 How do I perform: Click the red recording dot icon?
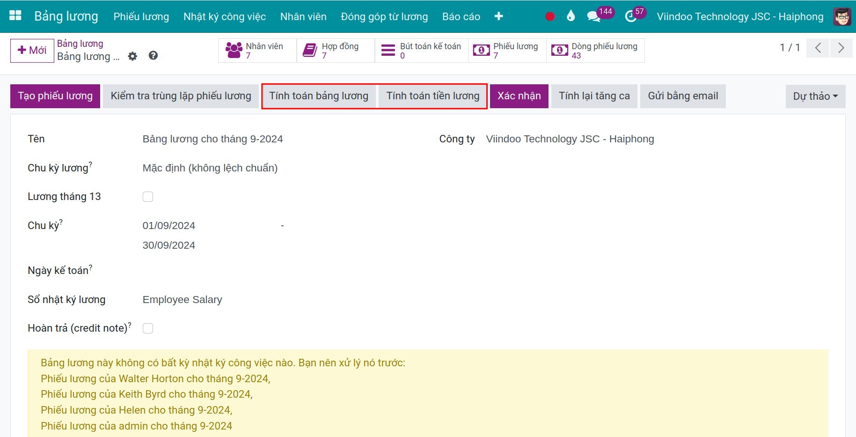point(550,16)
